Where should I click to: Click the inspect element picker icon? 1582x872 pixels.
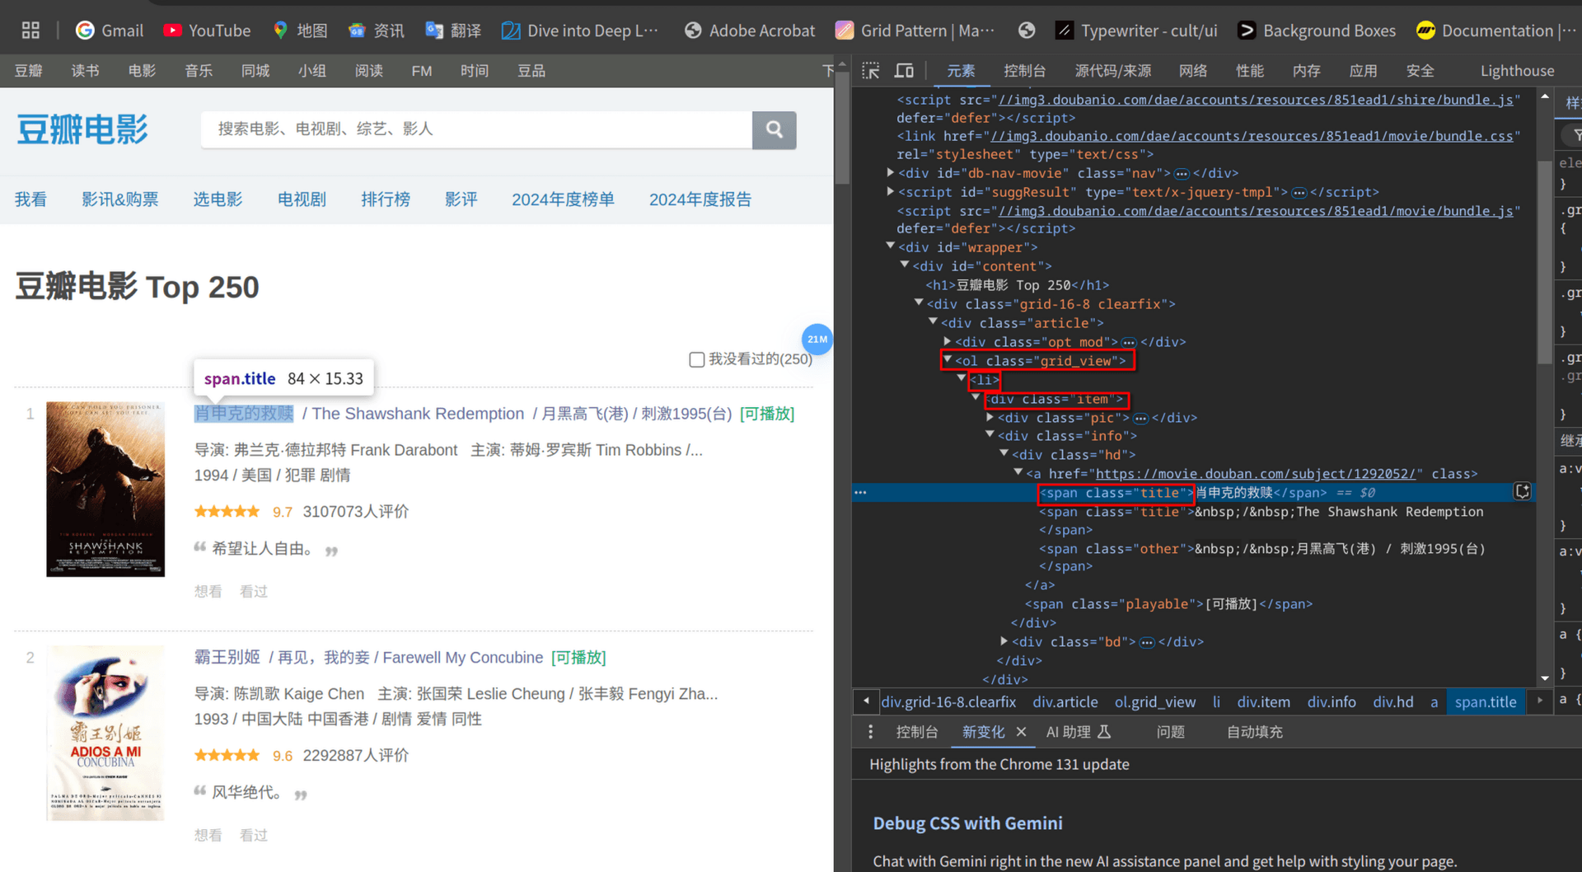click(870, 71)
